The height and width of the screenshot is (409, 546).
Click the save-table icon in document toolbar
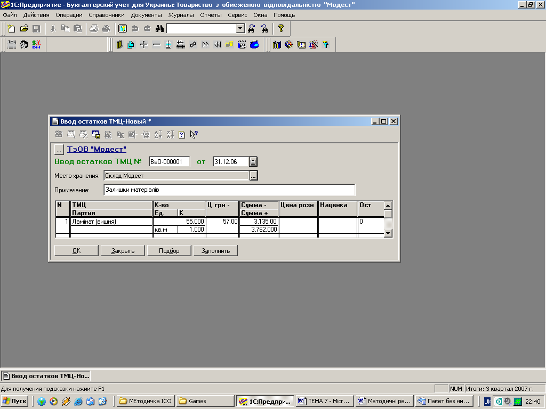(x=96, y=135)
